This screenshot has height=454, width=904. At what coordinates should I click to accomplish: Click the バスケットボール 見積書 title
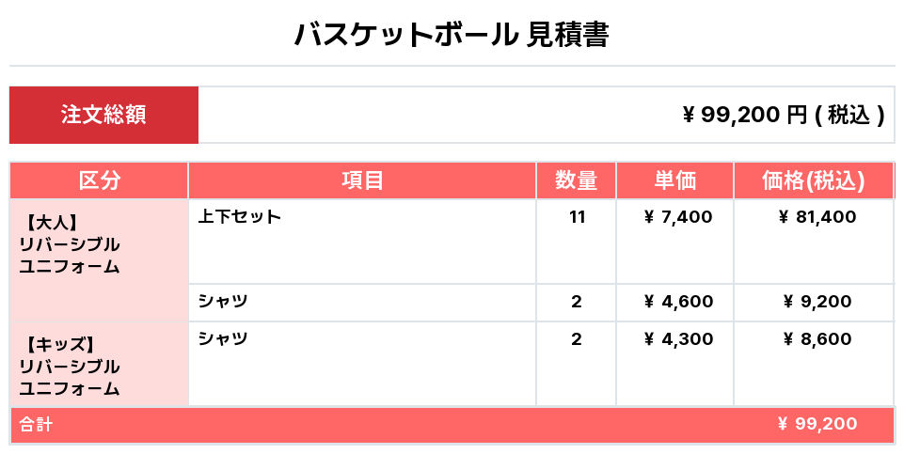452,35
